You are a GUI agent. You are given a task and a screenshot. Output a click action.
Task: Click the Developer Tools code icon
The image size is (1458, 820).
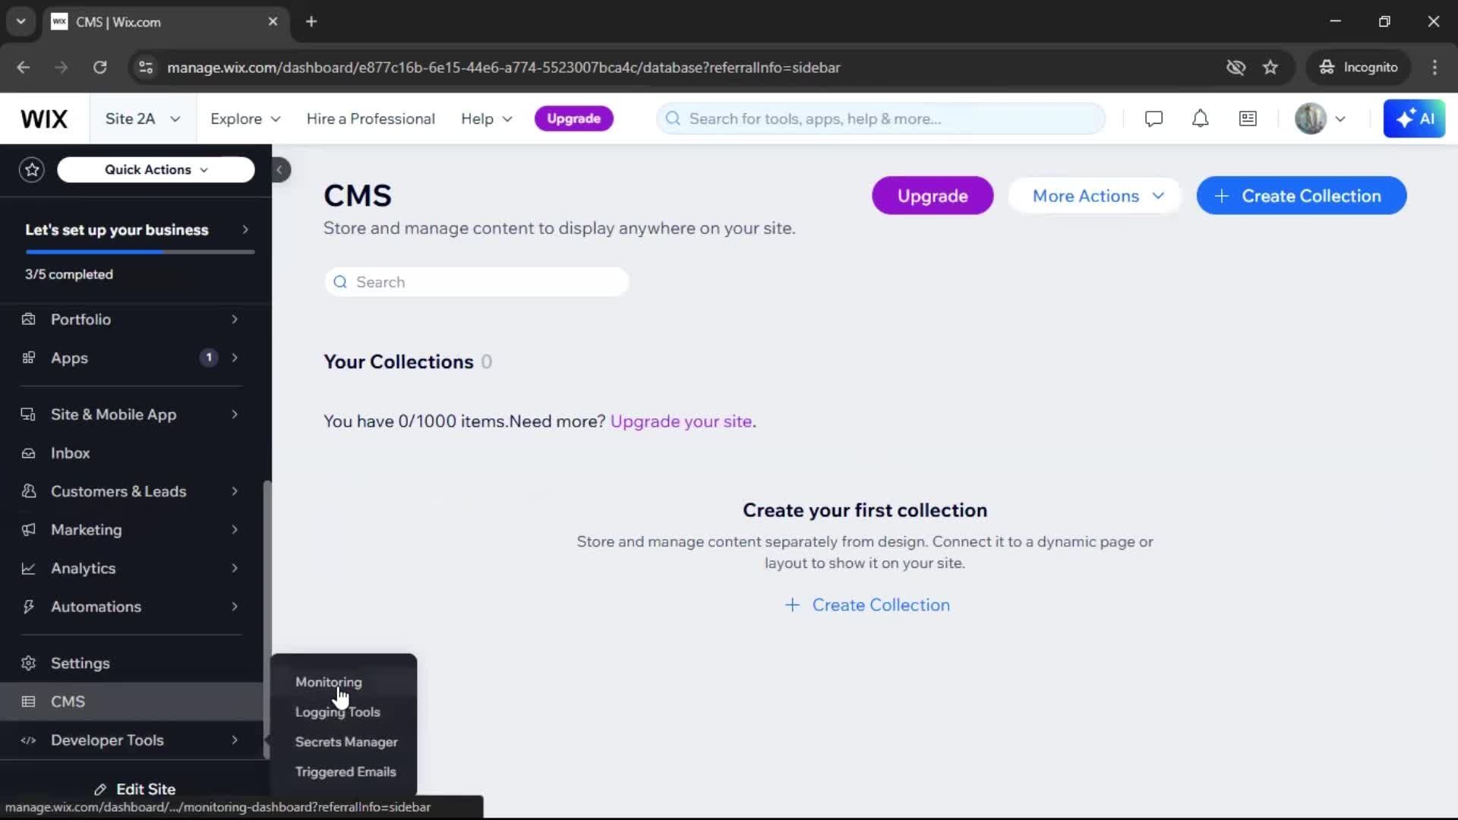(29, 741)
